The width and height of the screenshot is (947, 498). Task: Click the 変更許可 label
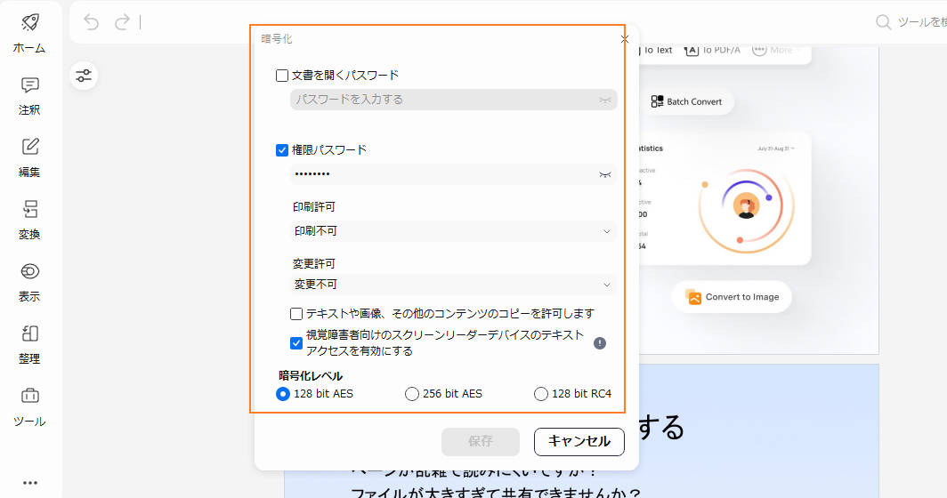pyautogui.click(x=314, y=263)
